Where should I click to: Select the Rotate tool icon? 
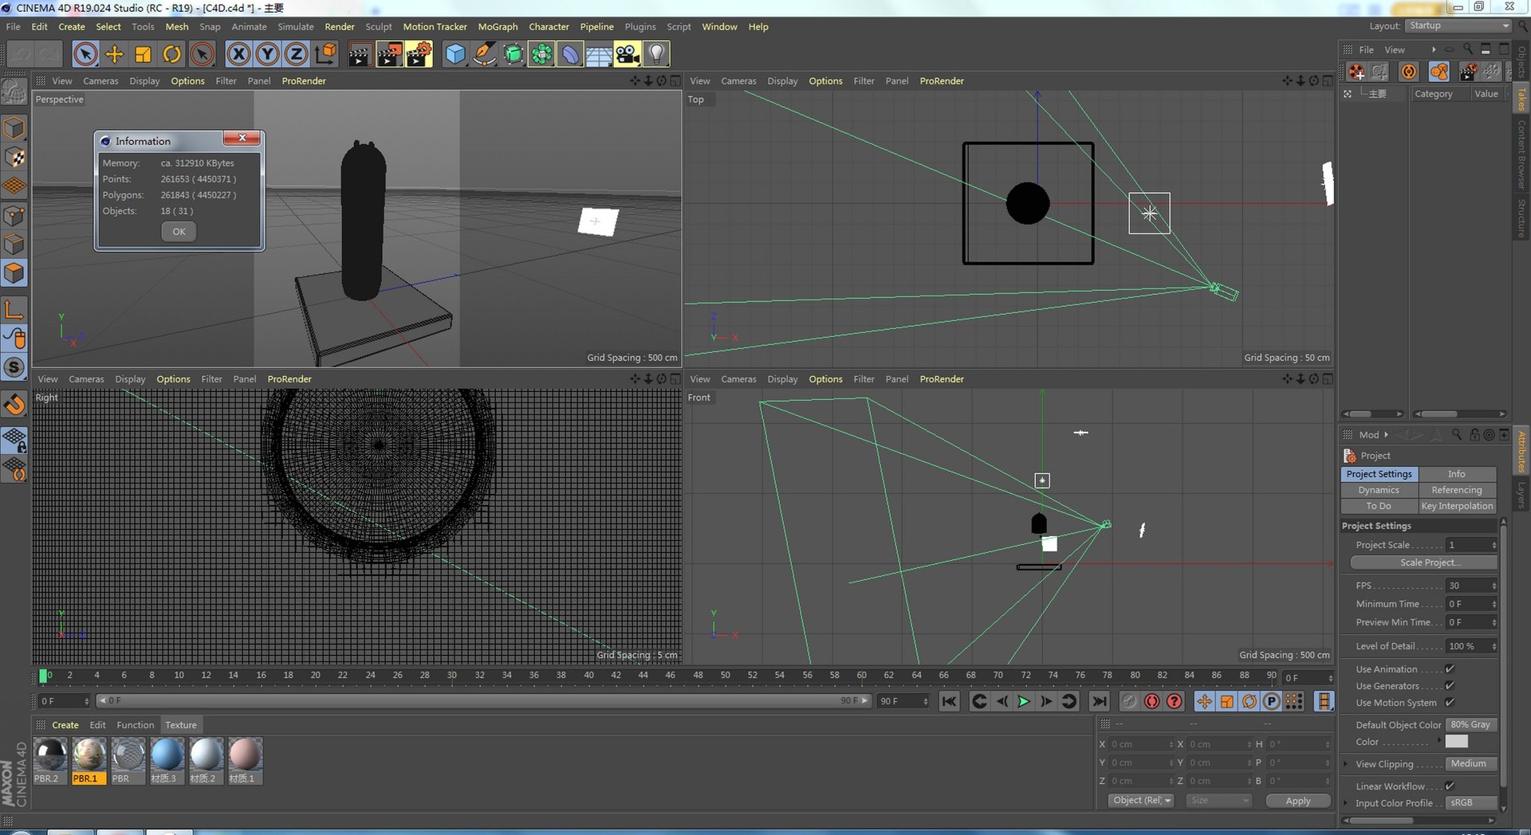click(x=172, y=54)
